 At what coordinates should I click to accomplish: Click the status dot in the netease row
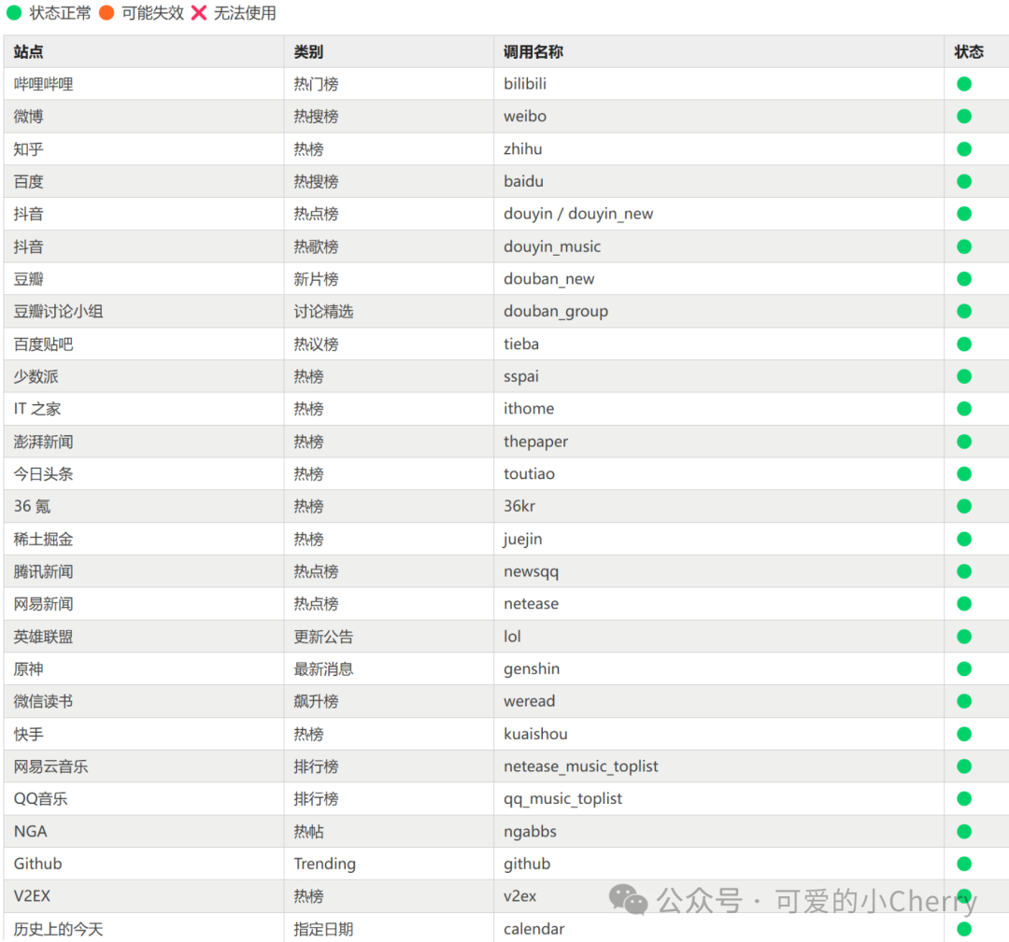tap(964, 604)
